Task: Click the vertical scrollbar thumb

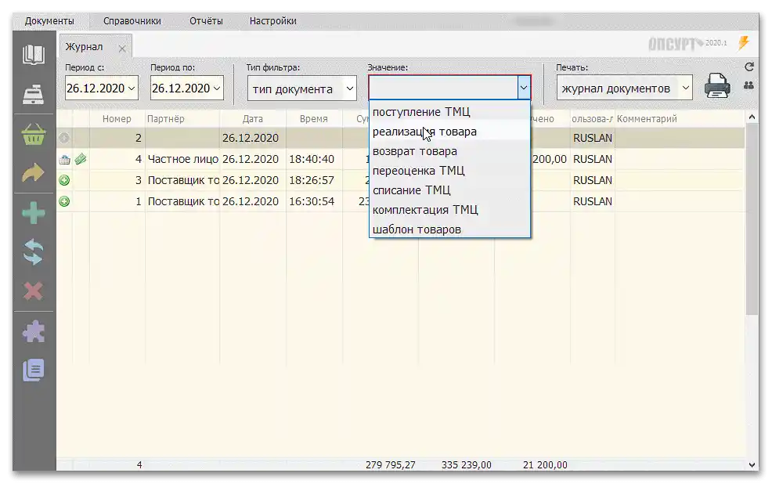Action: point(752,219)
